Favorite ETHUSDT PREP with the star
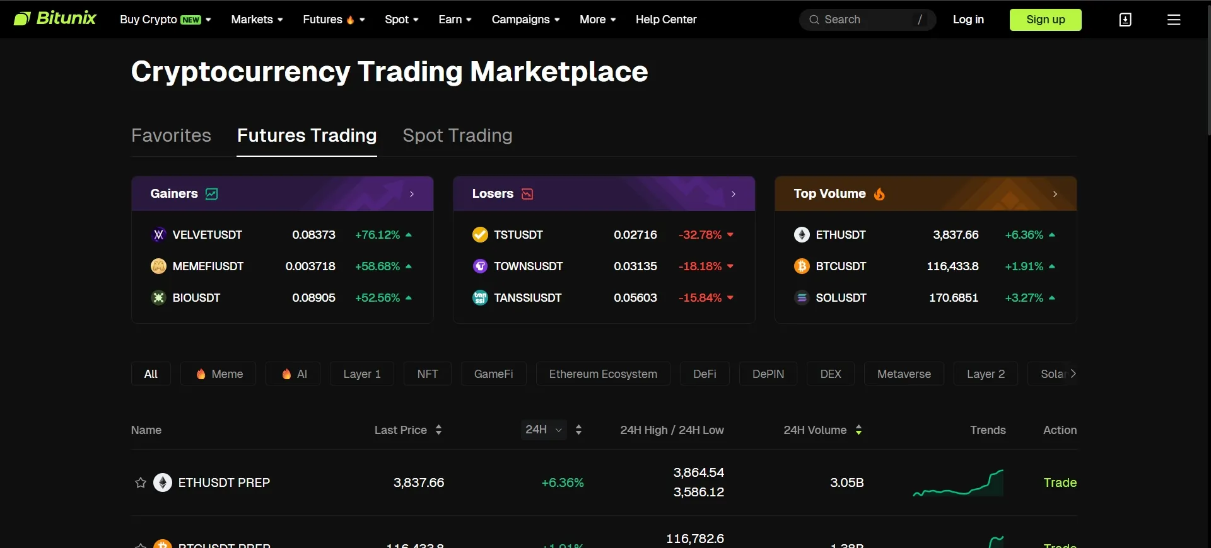Image resolution: width=1211 pixels, height=548 pixels. 141,482
